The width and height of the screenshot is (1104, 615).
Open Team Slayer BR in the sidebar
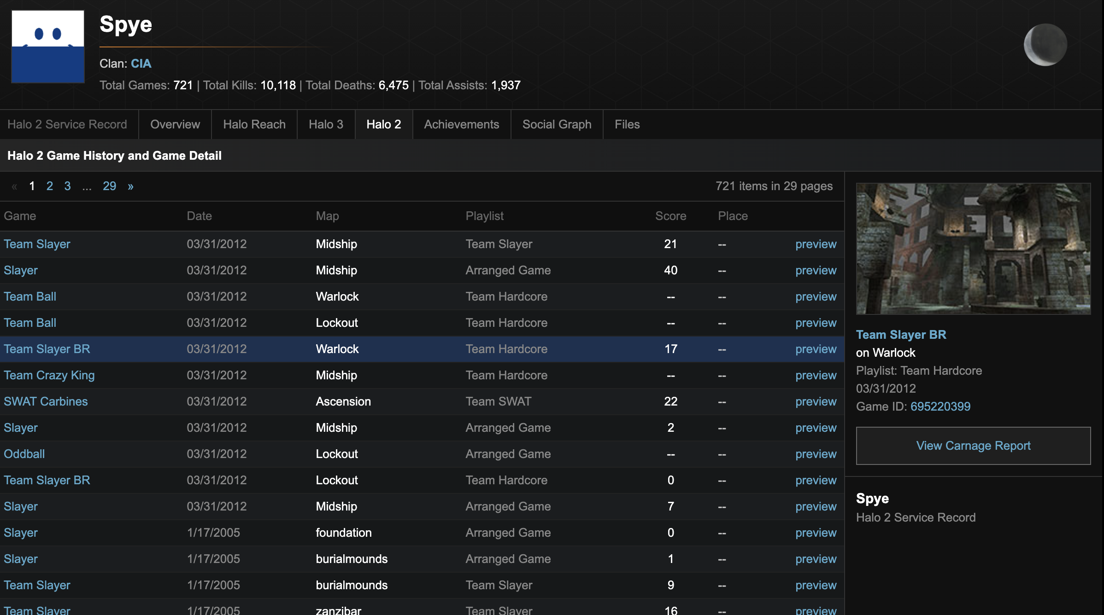click(901, 335)
